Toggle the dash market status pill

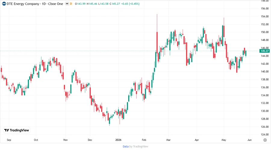pos(67,4)
